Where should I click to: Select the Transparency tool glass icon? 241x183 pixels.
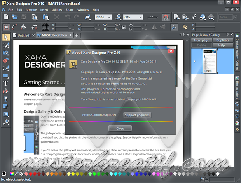(x=6, y=99)
